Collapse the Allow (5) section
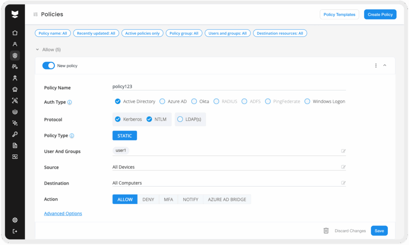Screen dimensions: 409x245 [38, 50]
